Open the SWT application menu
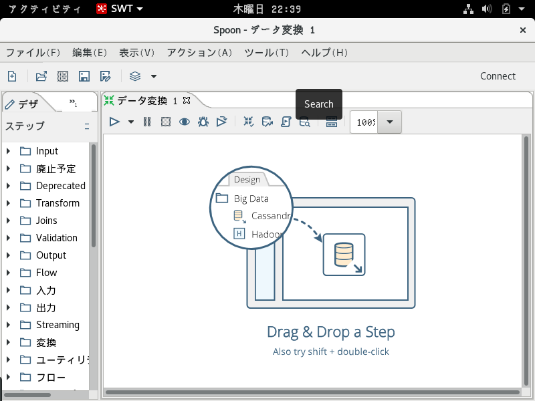The height and width of the screenshot is (401, 535). point(120,9)
